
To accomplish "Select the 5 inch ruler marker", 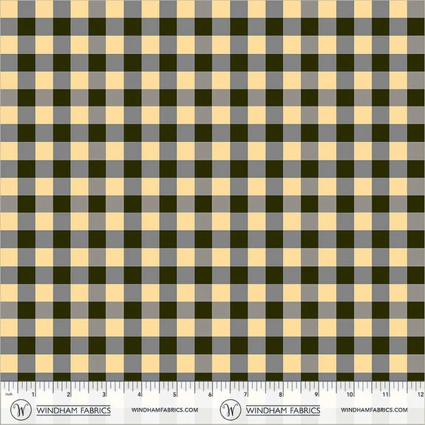I will [174, 395].
